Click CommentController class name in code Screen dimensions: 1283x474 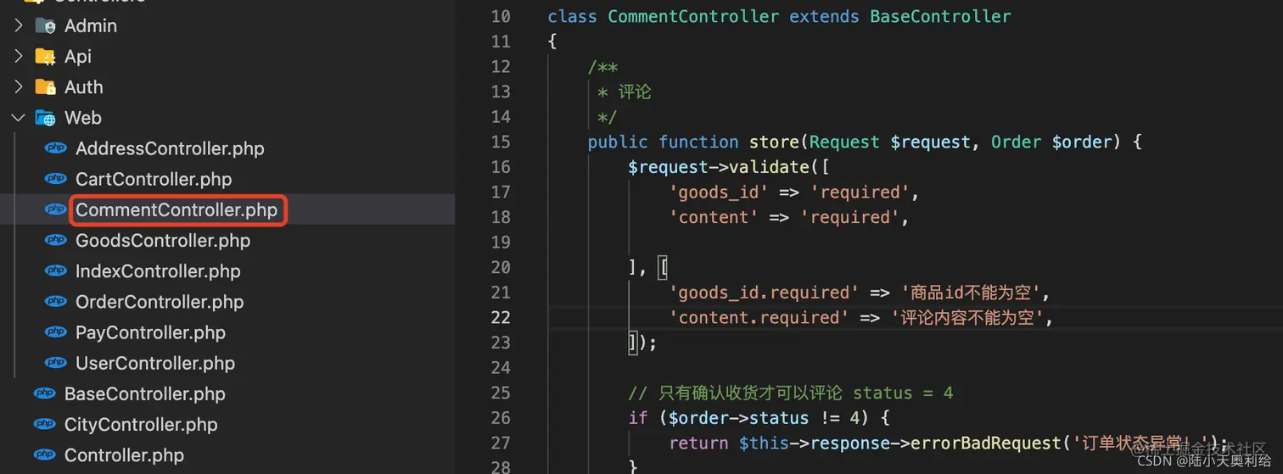coord(693,16)
